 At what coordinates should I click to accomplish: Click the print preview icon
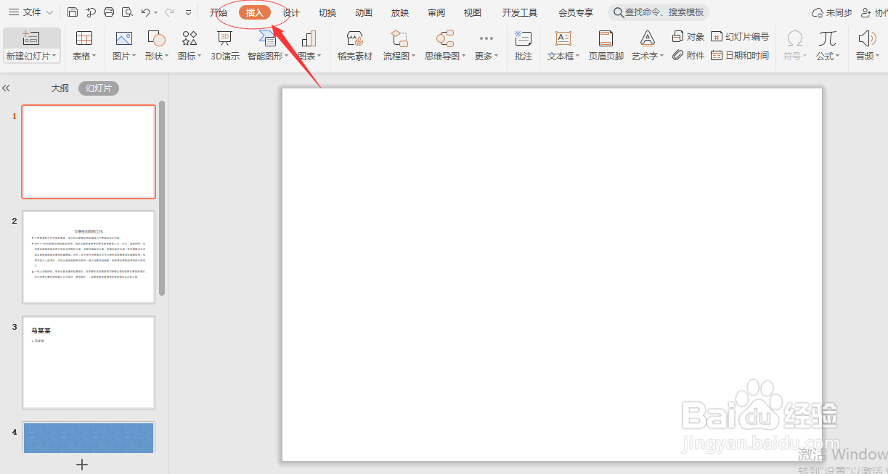(x=127, y=12)
